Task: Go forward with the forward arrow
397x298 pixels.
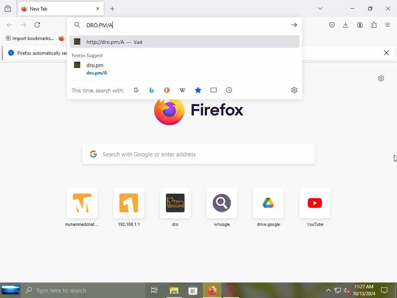Action: click(x=23, y=25)
